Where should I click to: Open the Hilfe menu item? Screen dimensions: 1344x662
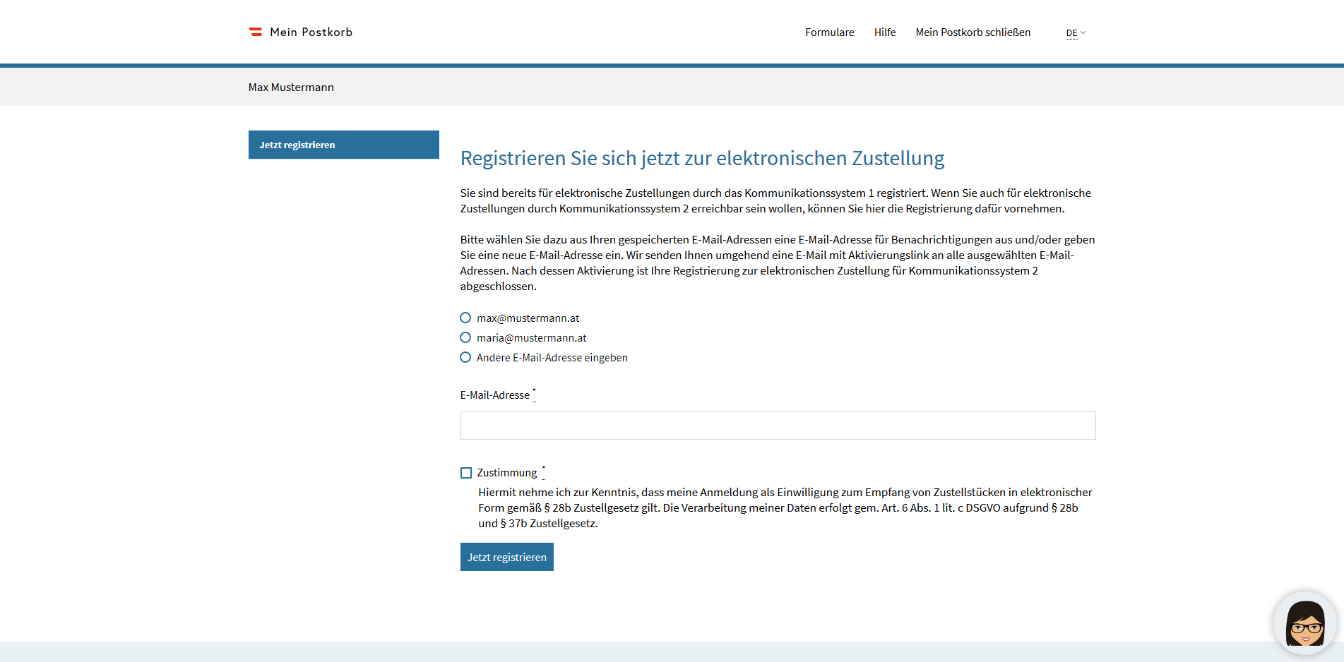885,32
